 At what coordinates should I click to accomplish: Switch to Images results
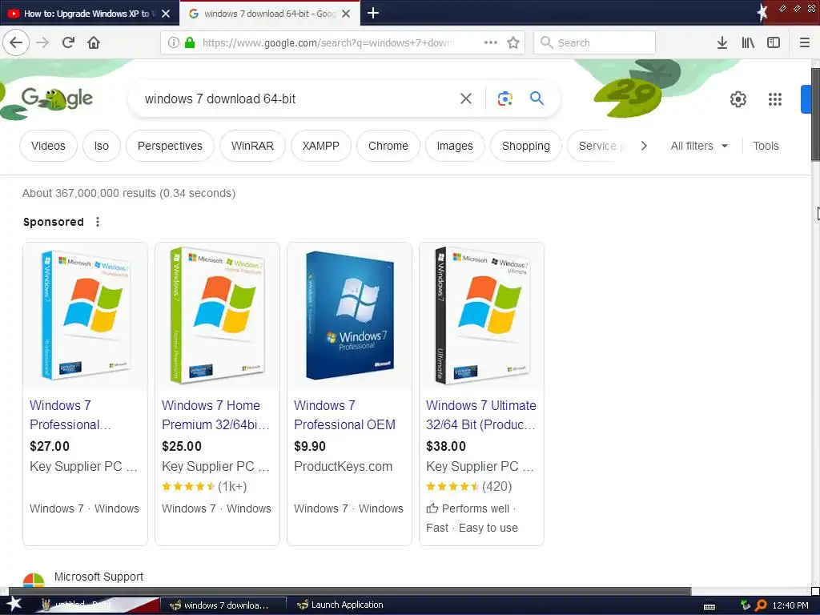(x=455, y=146)
